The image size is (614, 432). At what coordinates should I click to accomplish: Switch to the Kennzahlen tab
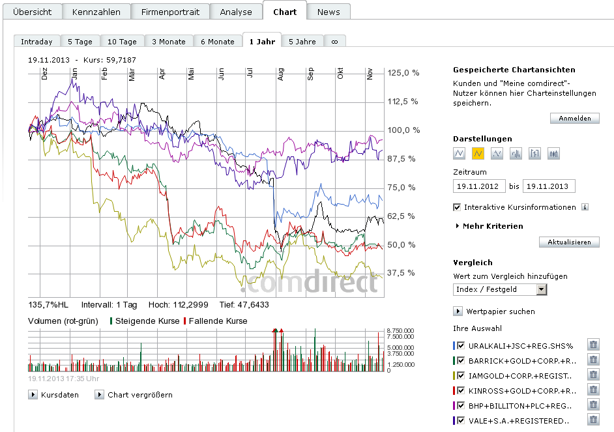pos(96,12)
